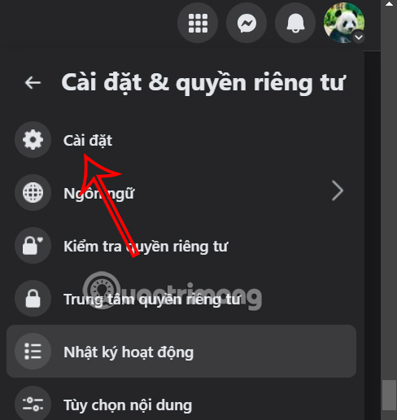Viewport: 397px width, 420px height.
Task: Click the list icon for activity log
Action: click(x=33, y=352)
